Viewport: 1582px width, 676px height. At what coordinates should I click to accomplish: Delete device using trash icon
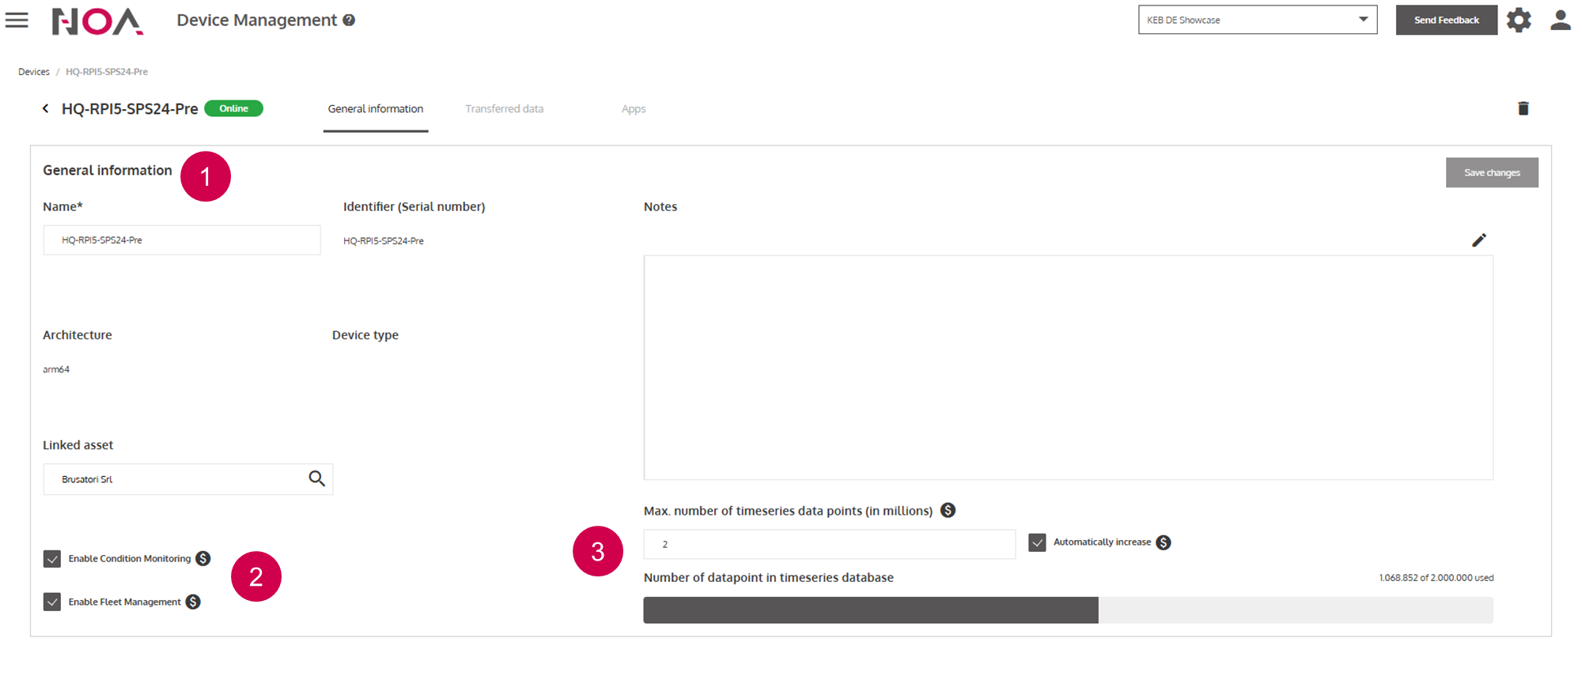click(1523, 109)
